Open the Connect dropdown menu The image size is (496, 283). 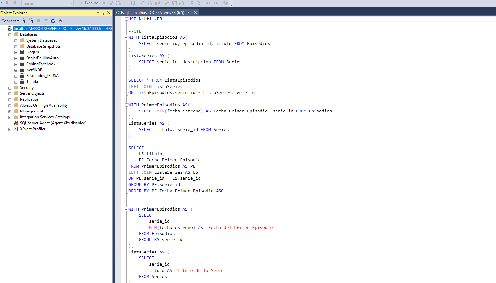pos(10,21)
